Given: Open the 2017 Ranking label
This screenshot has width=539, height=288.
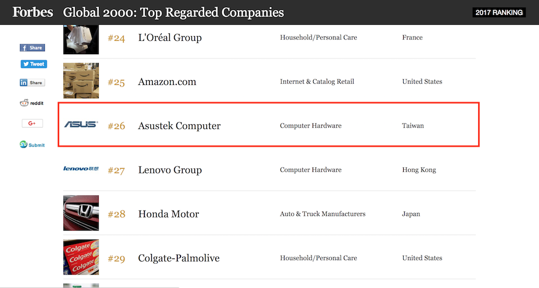Looking at the screenshot, I should click(499, 12).
